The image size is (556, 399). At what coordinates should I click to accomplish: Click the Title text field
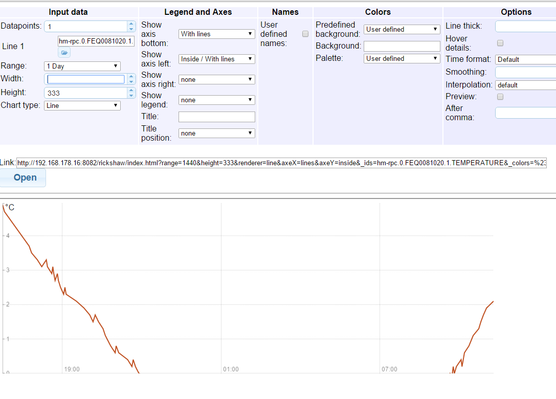click(216, 117)
